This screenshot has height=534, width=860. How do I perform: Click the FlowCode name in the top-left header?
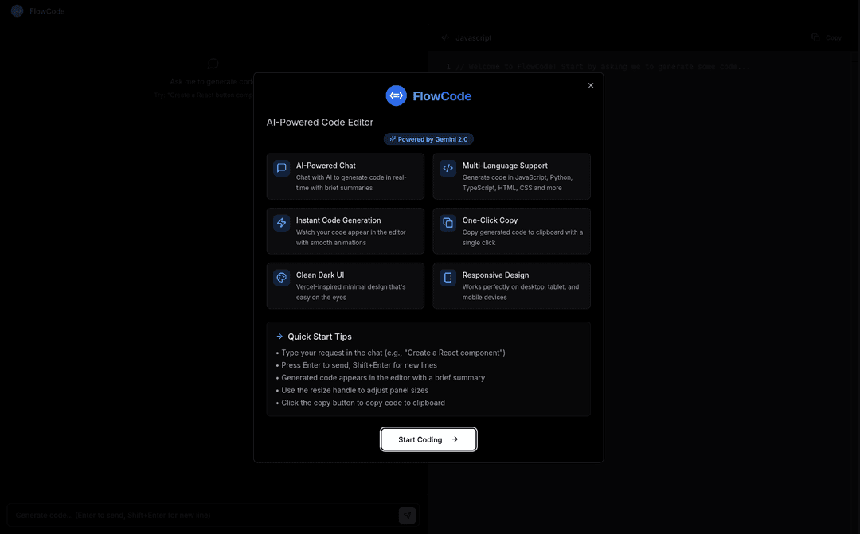click(x=47, y=11)
